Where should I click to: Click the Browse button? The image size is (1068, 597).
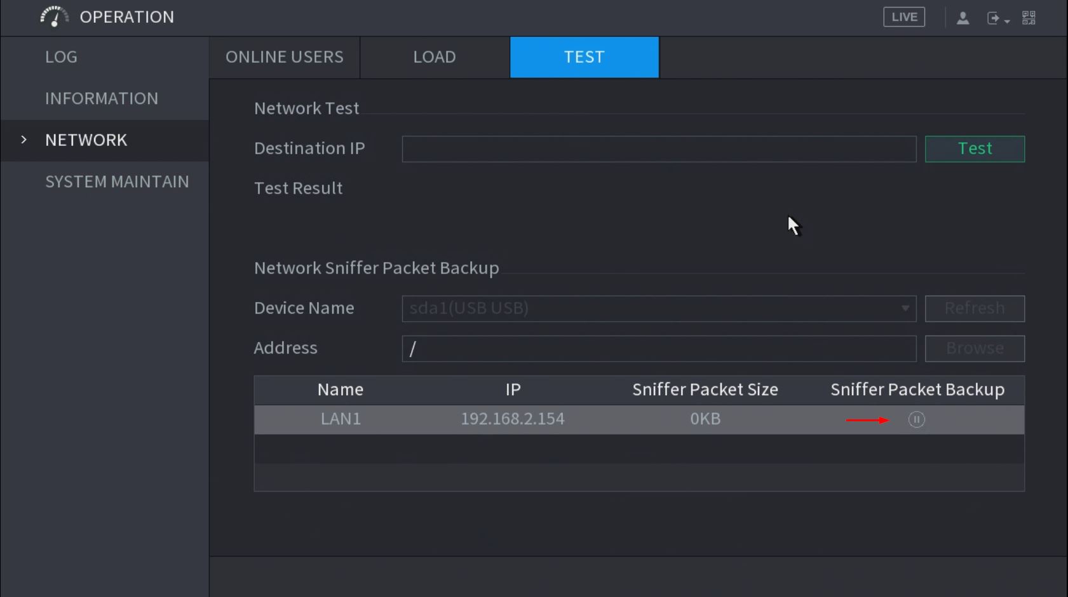[x=974, y=348]
